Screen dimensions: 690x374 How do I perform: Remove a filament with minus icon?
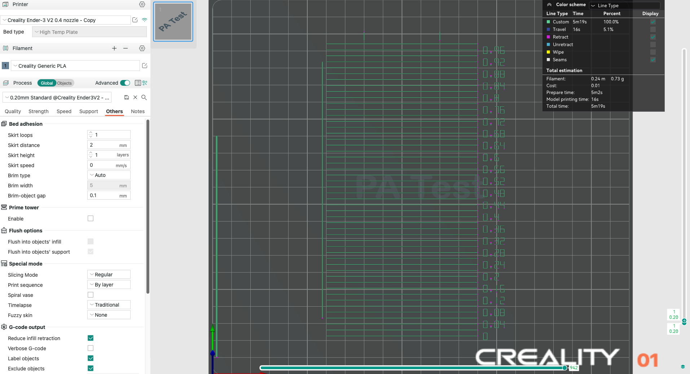[126, 48]
